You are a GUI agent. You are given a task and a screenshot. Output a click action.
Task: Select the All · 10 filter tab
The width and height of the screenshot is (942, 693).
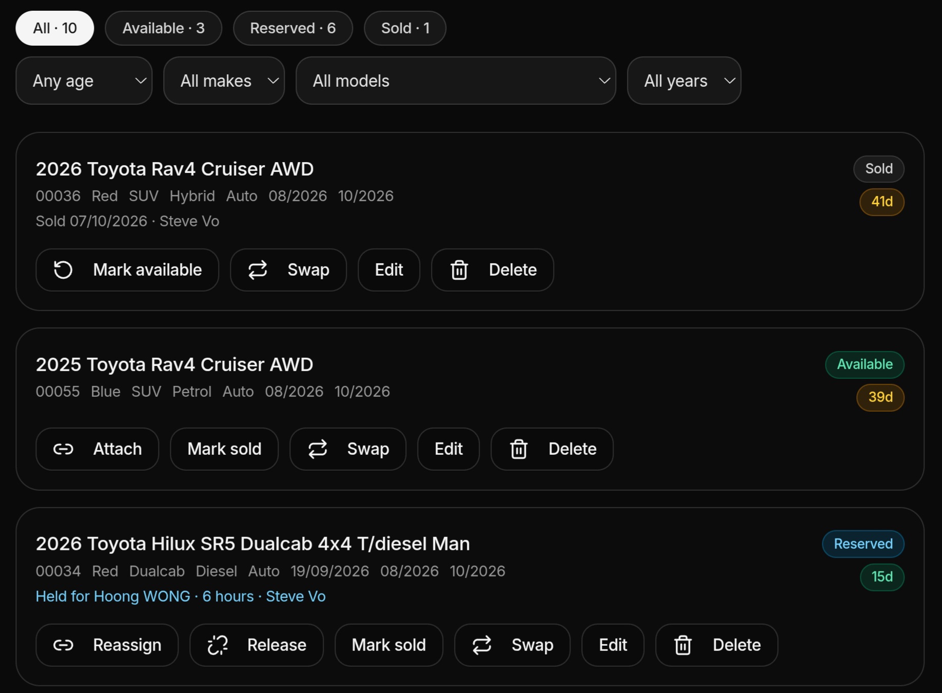point(55,28)
